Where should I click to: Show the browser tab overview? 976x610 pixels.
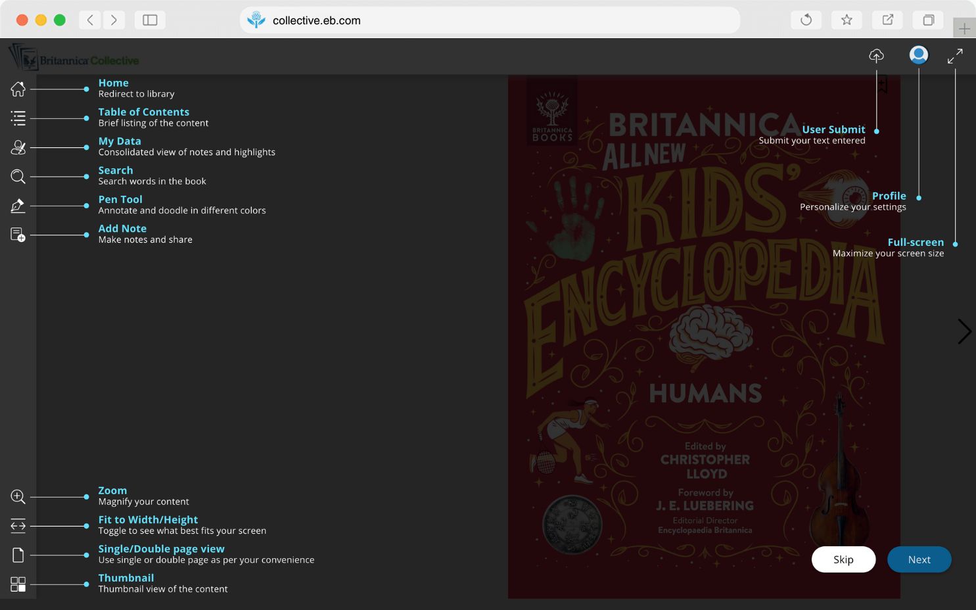(928, 20)
